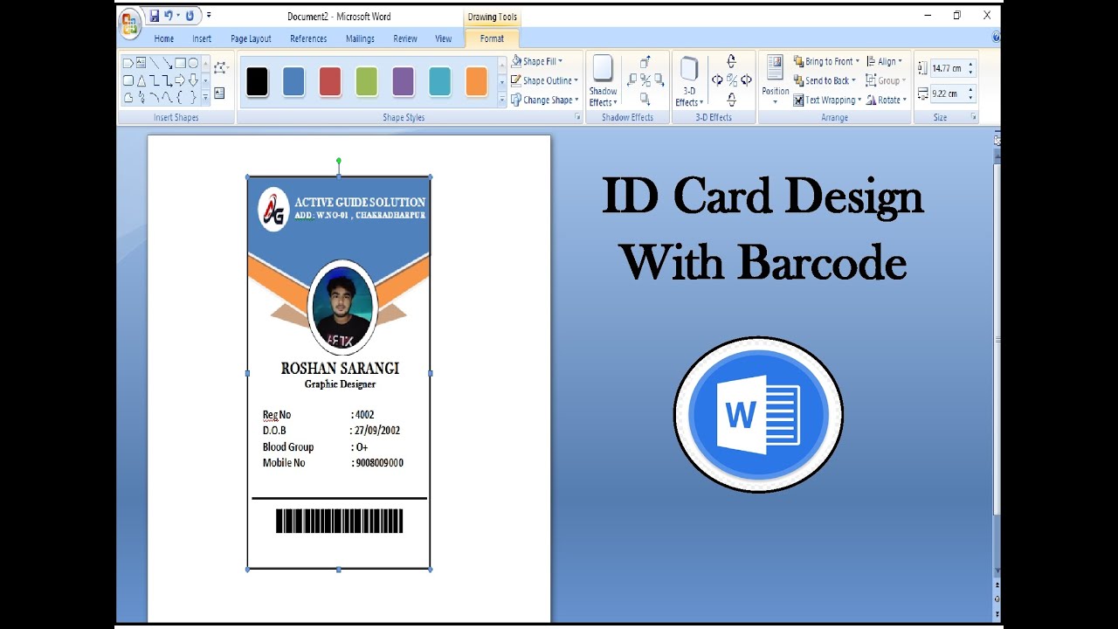Apply the red shape style
1118x629 pixels.
(330, 81)
